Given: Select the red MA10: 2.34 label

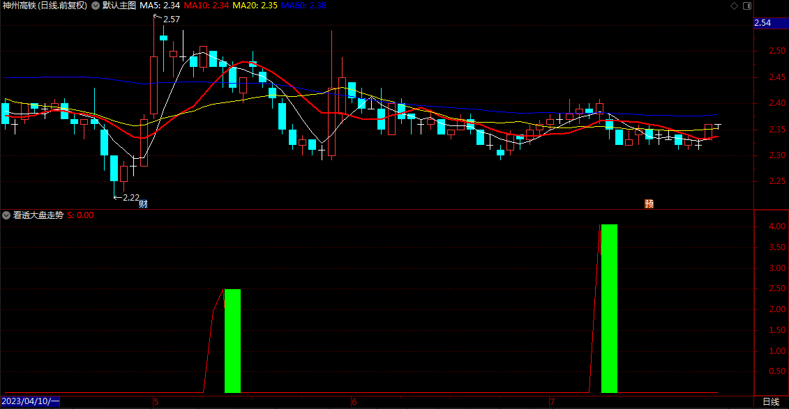Looking at the screenshot, I should 206,6.
